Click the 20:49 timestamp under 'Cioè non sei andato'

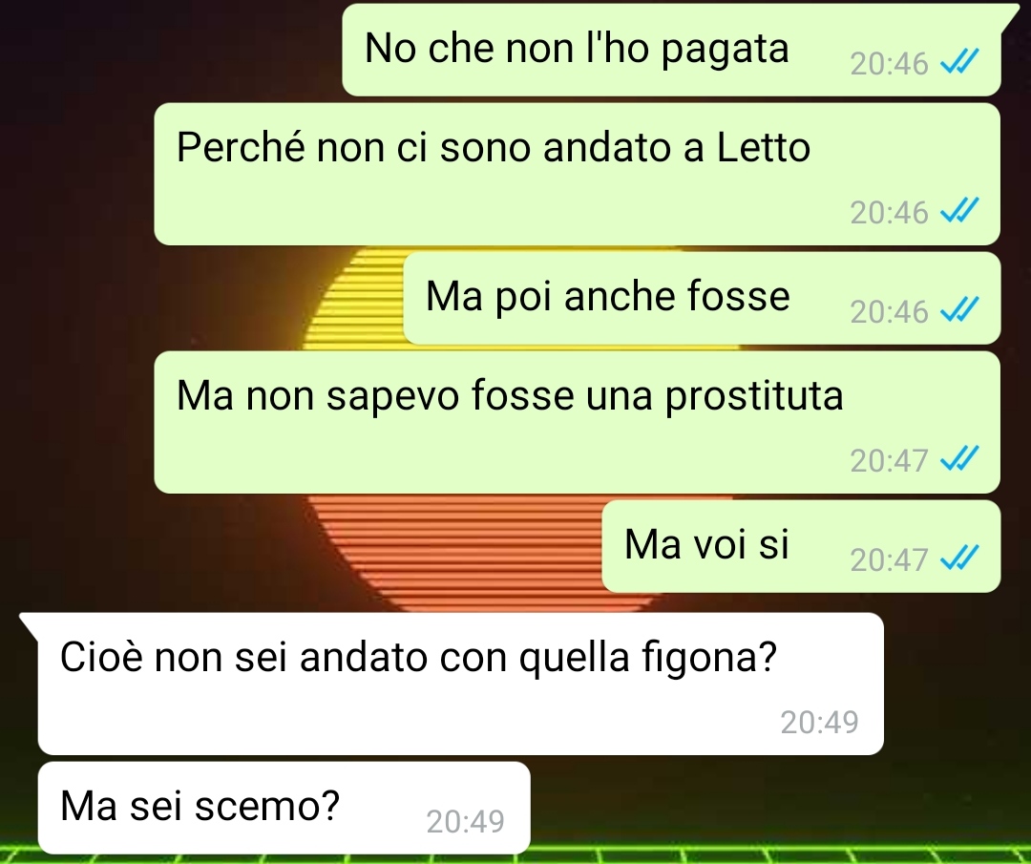click(819, 722)
